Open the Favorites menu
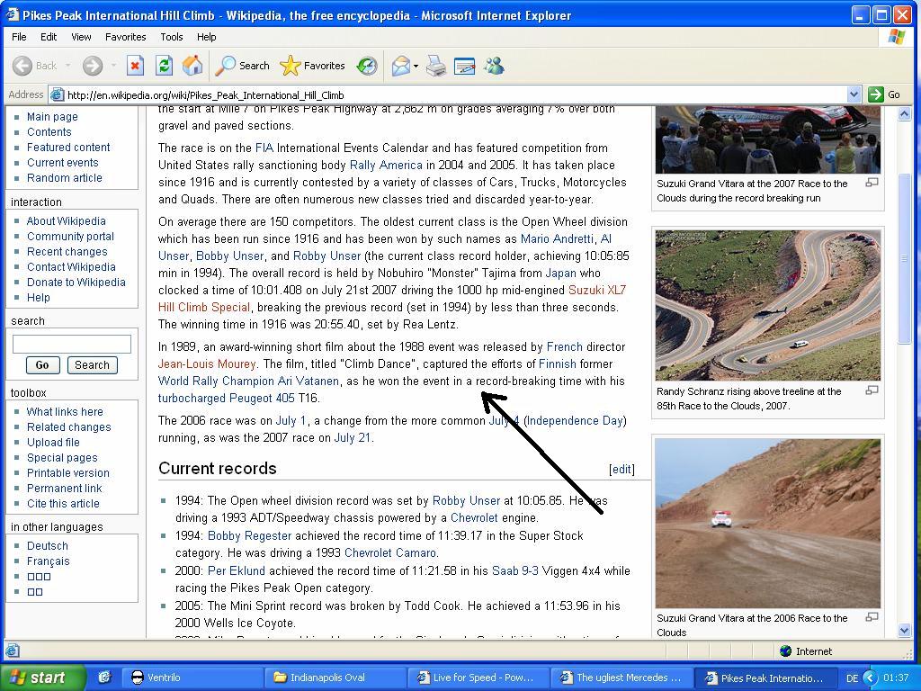This screenshot has width=921, height=691. (126, 36)
